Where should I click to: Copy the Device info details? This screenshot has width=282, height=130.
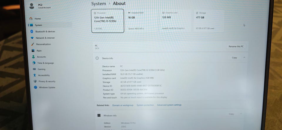tap(234, 58)
